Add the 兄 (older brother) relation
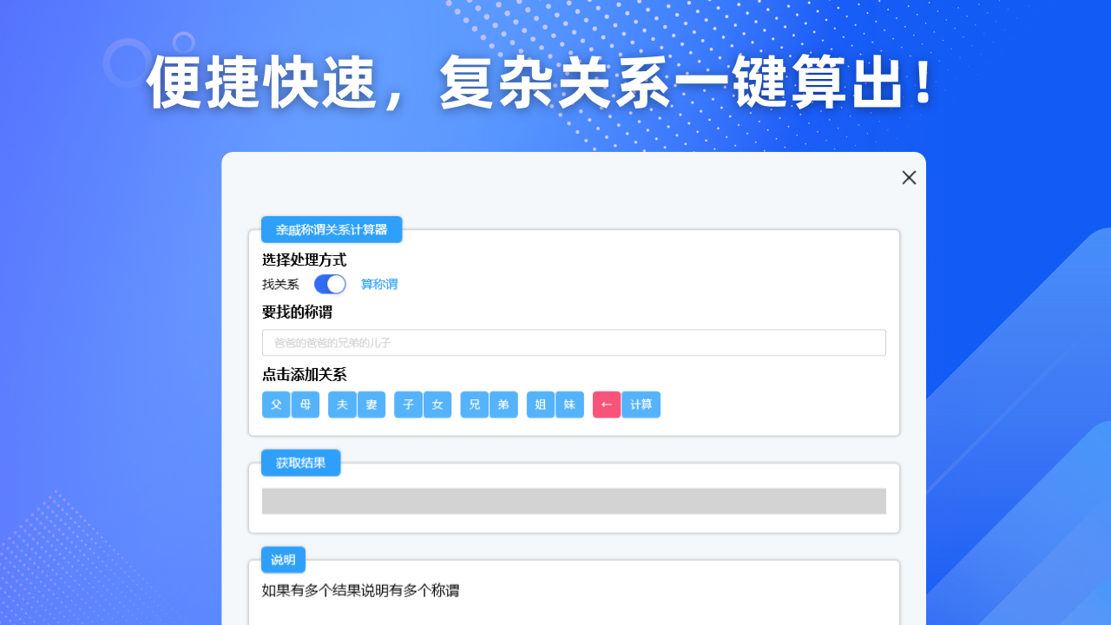Image resolution: width=1111 pixels, height=625 pixels. [x=475, y=405]
